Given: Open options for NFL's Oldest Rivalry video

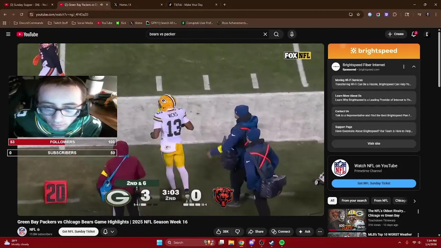Looking at the screenshot, I should pyautogui.click(x=418, y=211).
